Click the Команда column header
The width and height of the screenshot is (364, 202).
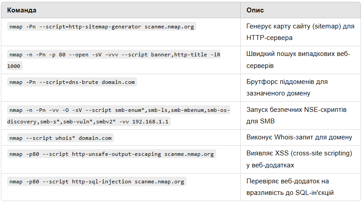point(22,10)
